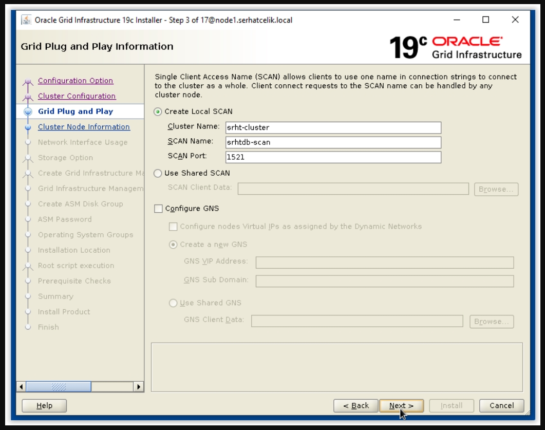Click the Network Interface Usage step

point(83,142)
